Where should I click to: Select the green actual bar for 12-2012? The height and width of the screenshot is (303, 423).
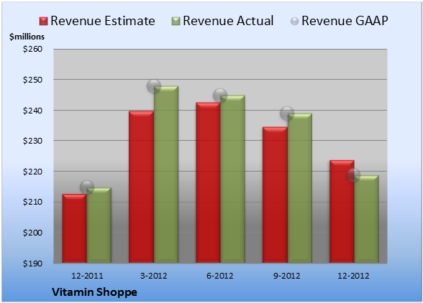pyautogui.click(x=366, y=219)
